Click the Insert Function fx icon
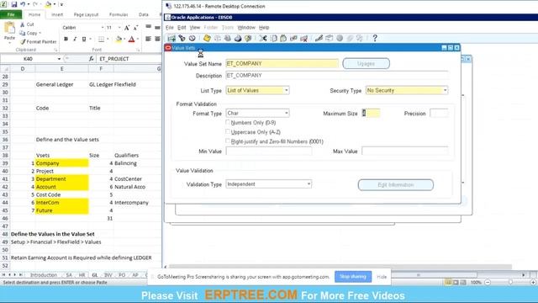This screenshot has width=538, height=303. click(92, 59)
